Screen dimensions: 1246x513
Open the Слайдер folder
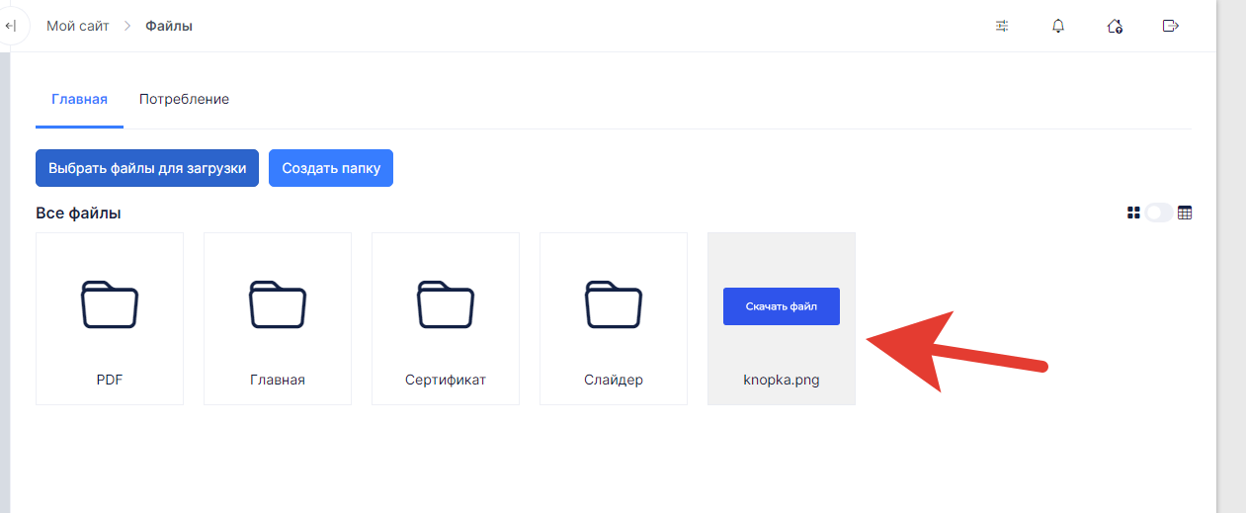[614, 318]
